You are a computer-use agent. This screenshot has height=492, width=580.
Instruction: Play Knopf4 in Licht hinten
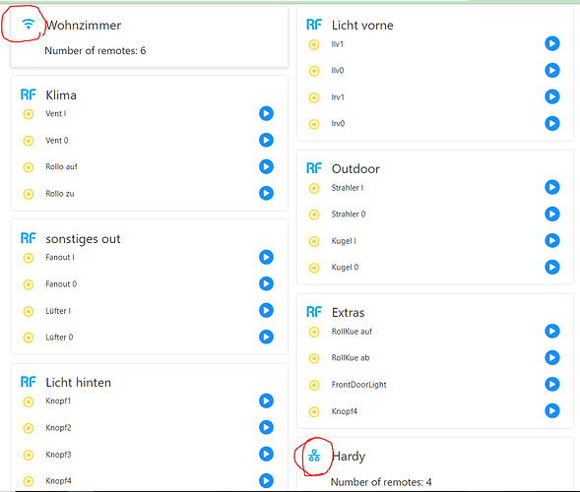coord(266,480)
